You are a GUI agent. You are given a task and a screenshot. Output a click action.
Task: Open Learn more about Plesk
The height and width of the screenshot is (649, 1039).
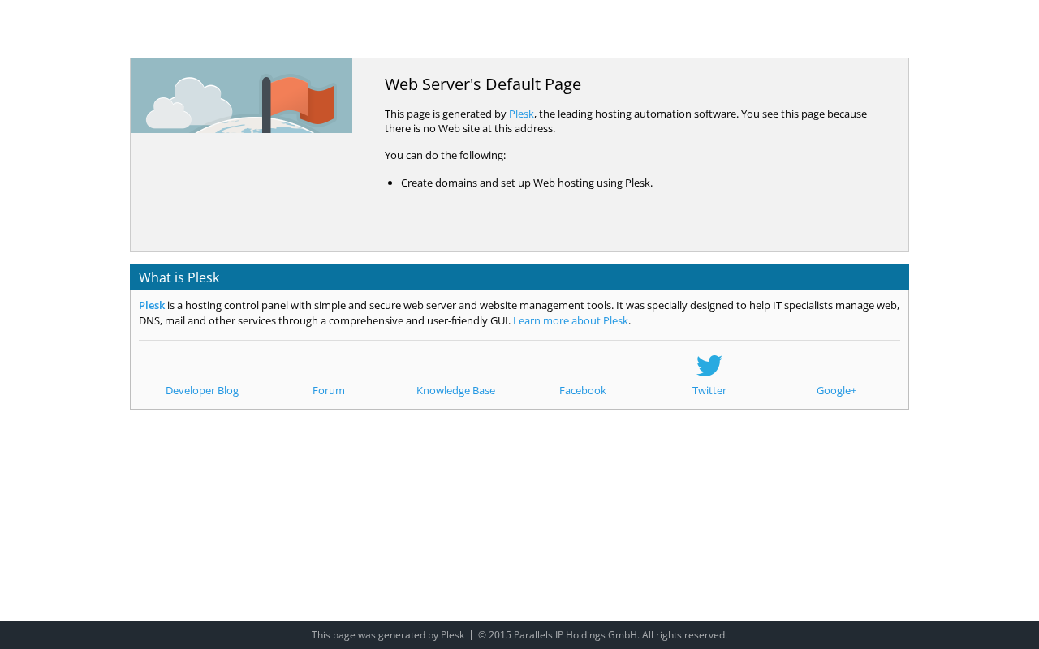571,320
